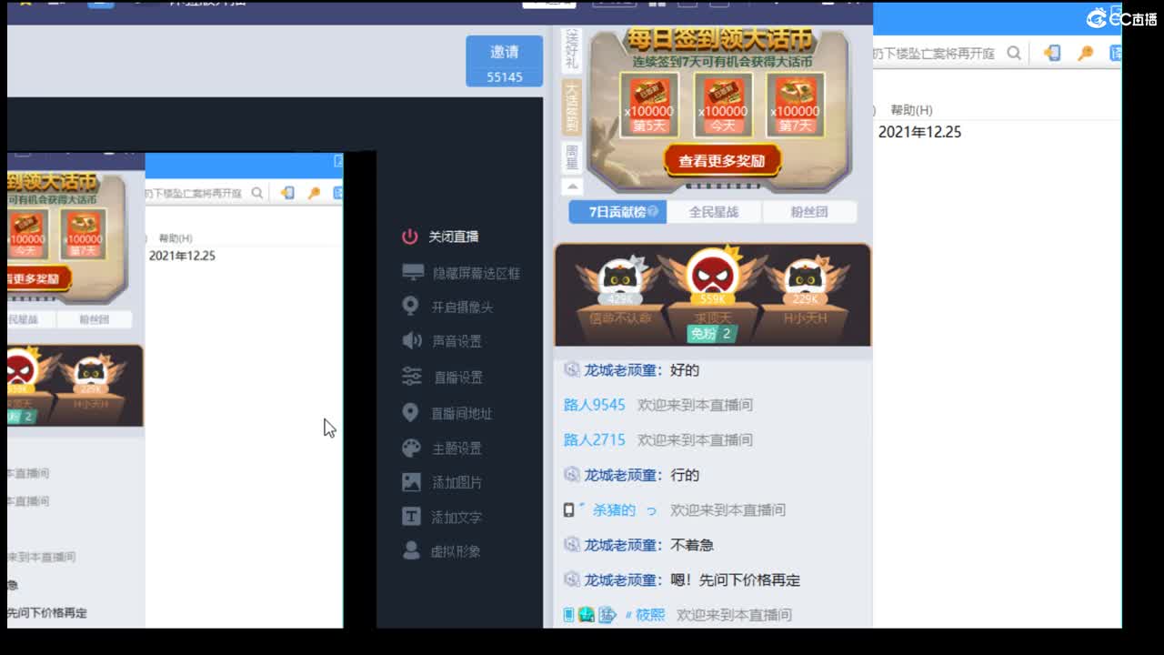Select 隐藏屏幕选区框 monitor option
This screenshot has width=1164, height=655.
[x=461, y=273]
